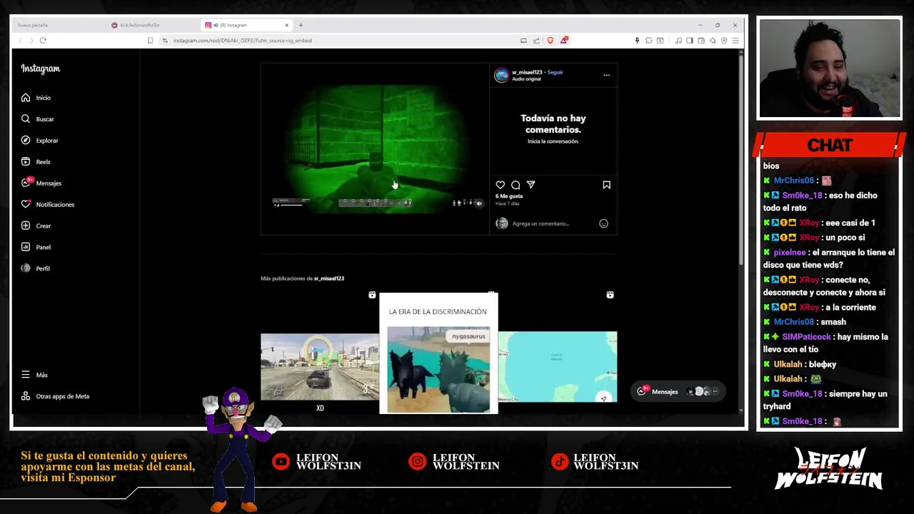
Task: Open the browser hamburger main menu
Action: click(x=735, y=41)
